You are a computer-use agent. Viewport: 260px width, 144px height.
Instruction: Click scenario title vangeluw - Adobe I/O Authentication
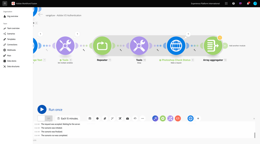pyautogui.click(x=63, y=15)
